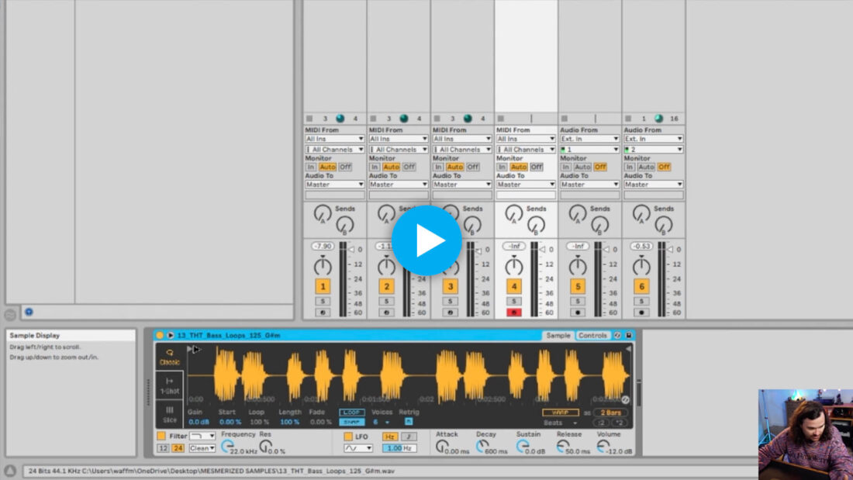Open track 5 Audio From Ext. In dropdown
The width and height of the screenshot is (853, 480).
tap(589, 139)
